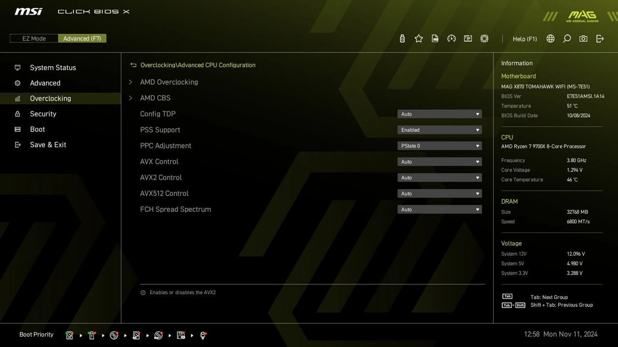Open Favorites star icon
This screenshot has height=347, width=618.
(418, 39)
